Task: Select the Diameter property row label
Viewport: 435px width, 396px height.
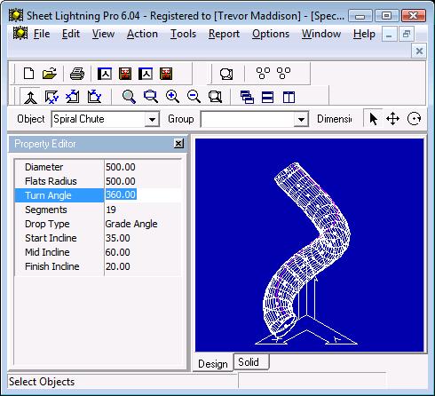Action: click(44, 167)
